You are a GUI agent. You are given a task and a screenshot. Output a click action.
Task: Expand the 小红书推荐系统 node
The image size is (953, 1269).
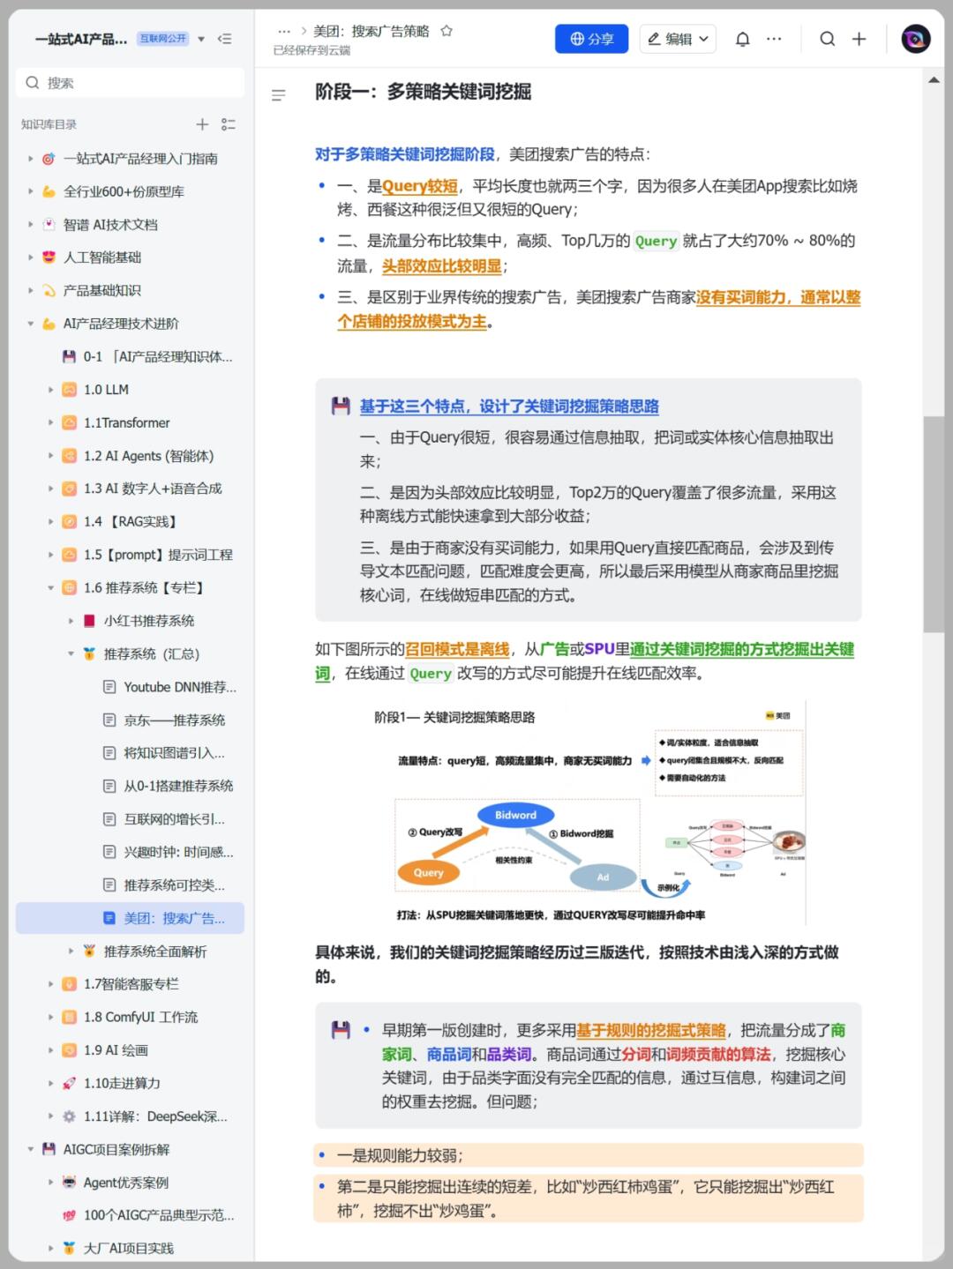(x=71, y=621)
